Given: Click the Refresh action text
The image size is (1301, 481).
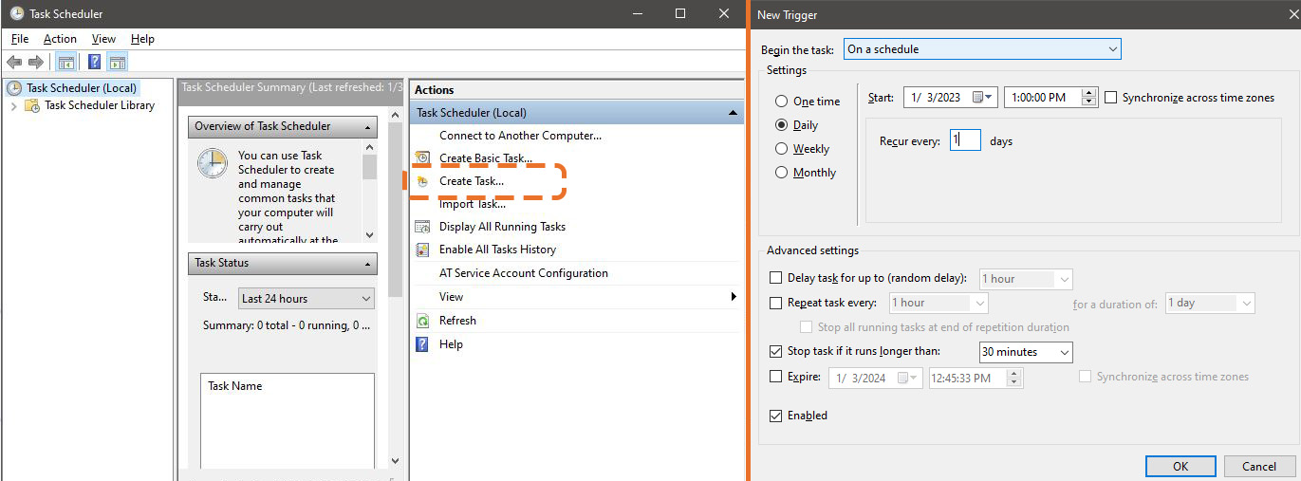Looking at the screenshot, I should [457, 321].
